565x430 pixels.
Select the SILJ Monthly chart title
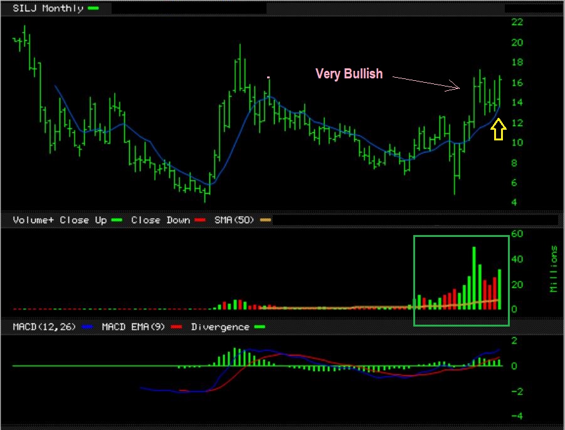coord(47,8)
